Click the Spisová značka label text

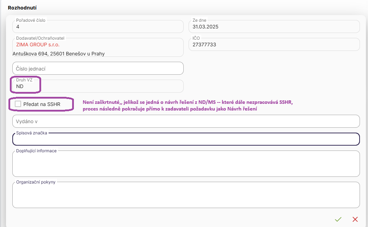point(32,133)
